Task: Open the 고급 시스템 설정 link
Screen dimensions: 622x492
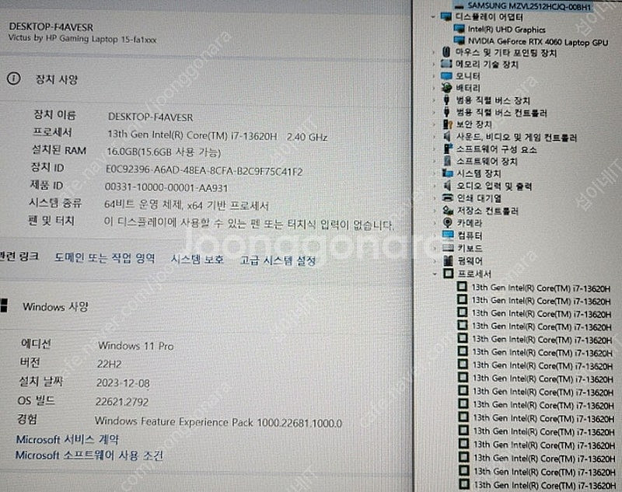Action: coord(278,260)
